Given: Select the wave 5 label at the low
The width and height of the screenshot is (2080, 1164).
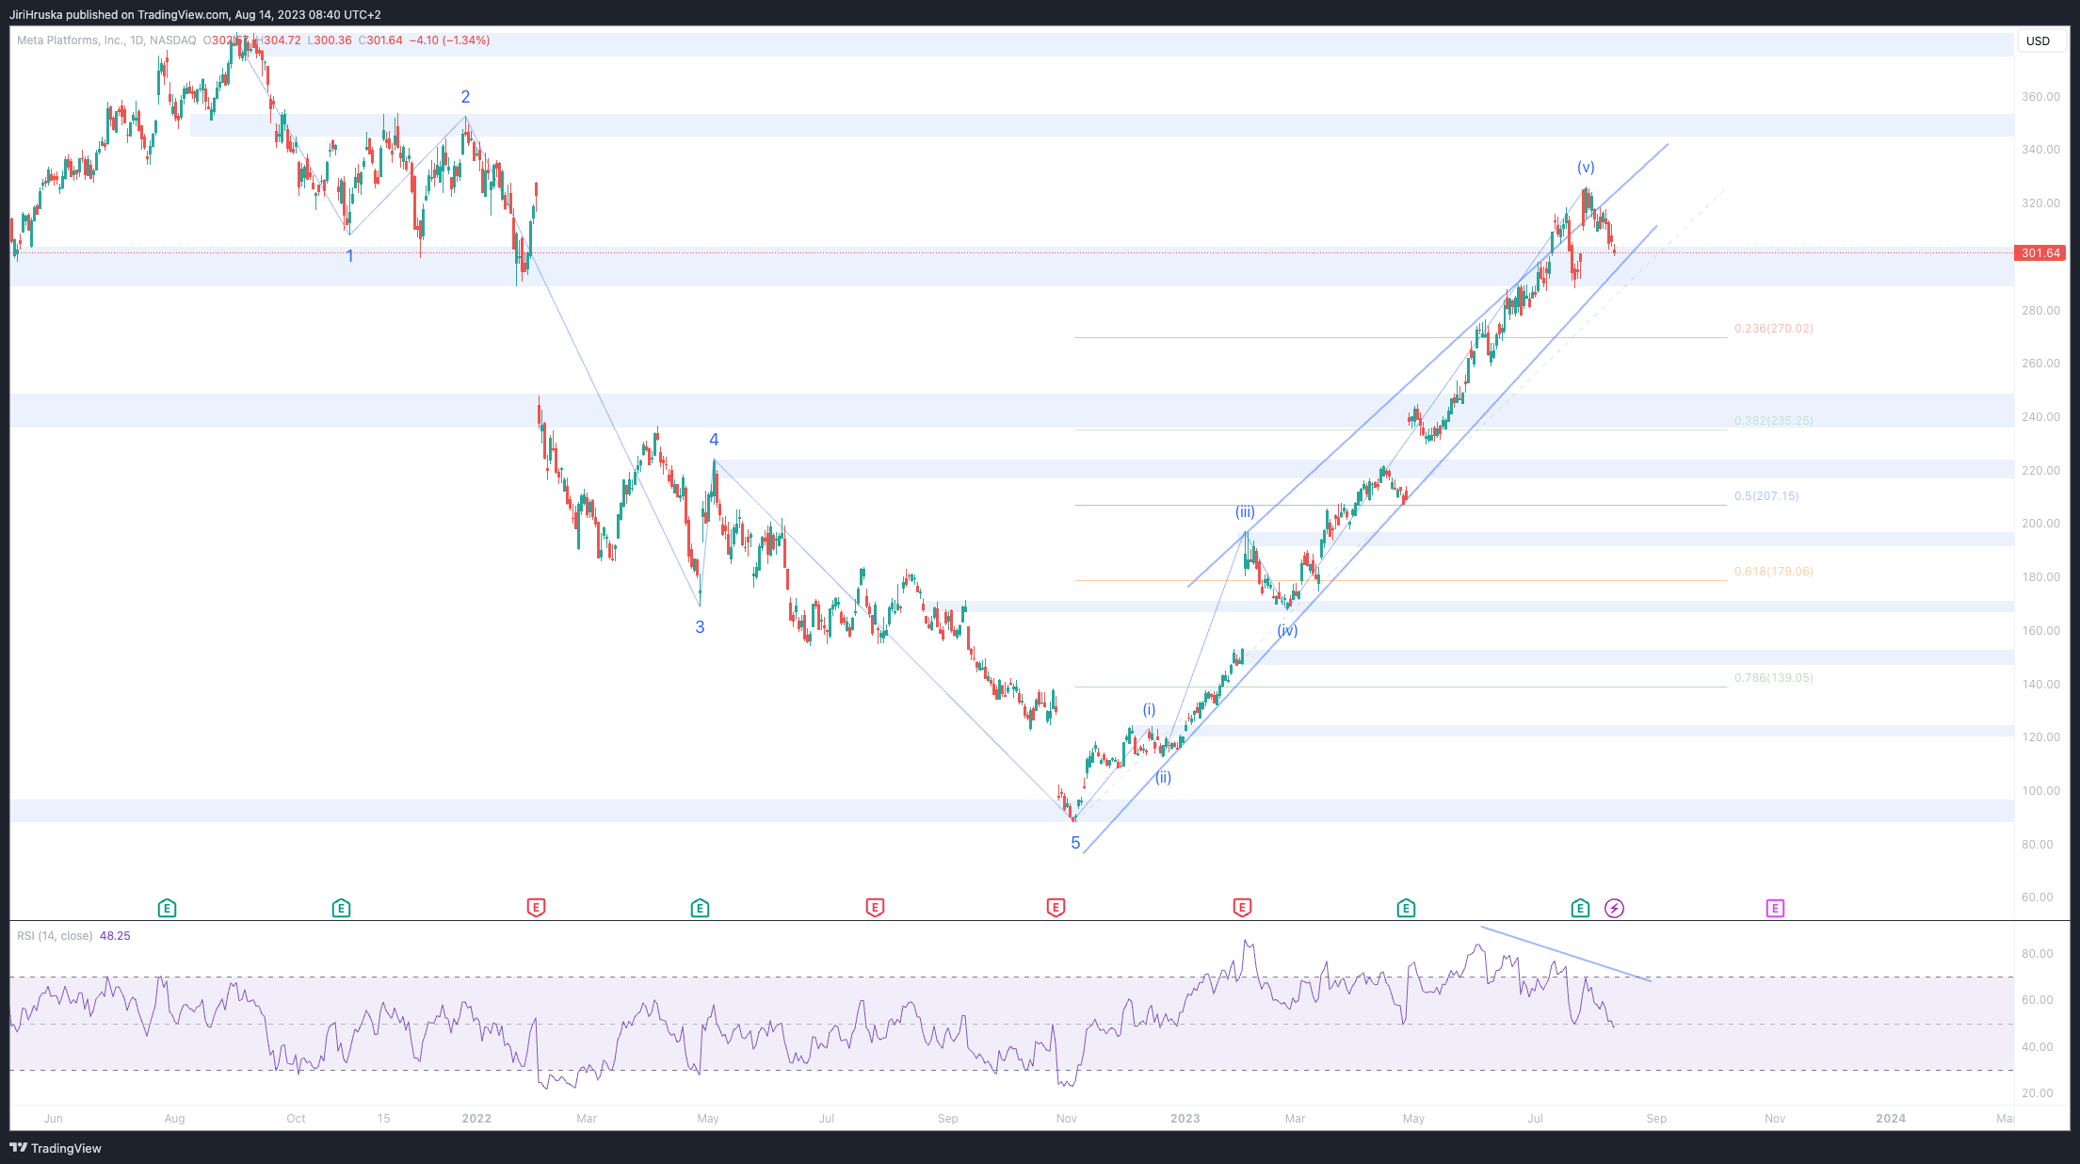Looking at the screenshot, I should (1075, 843).
